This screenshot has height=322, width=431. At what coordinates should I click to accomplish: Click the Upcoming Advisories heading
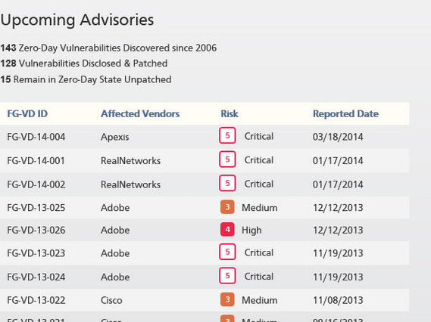tap(77, 20)
